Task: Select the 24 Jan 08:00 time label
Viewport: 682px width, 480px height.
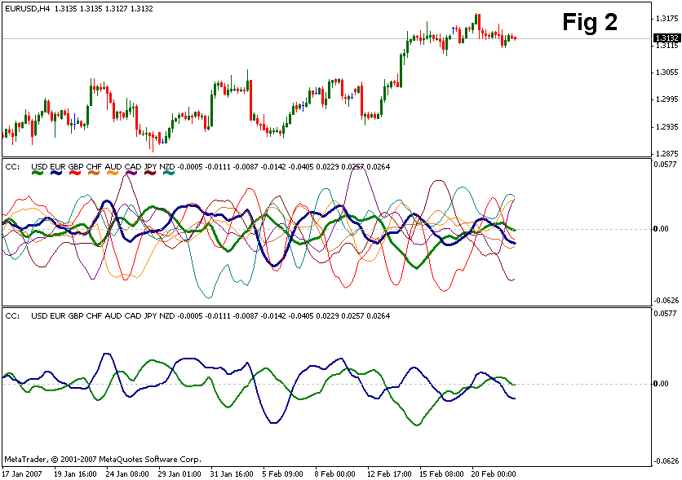Action: click(127, 473)
